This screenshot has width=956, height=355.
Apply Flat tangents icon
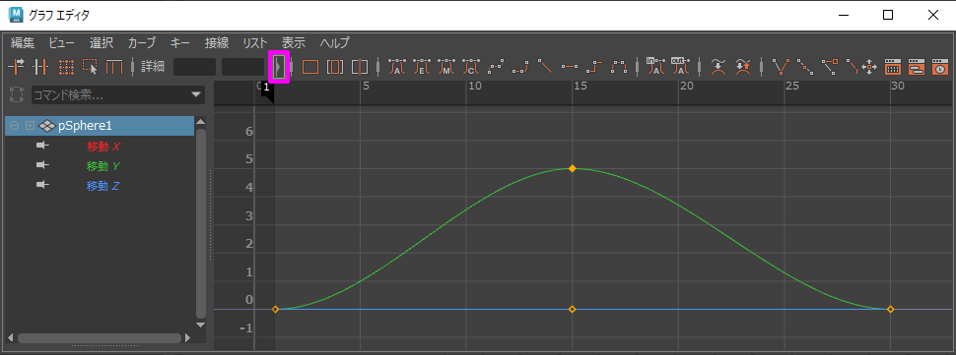pos(569,66)
